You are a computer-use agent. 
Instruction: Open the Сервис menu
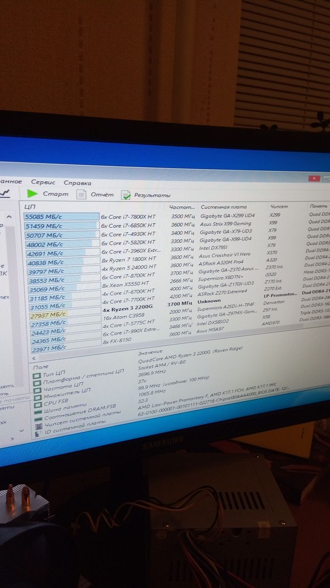tap(43, 182)
